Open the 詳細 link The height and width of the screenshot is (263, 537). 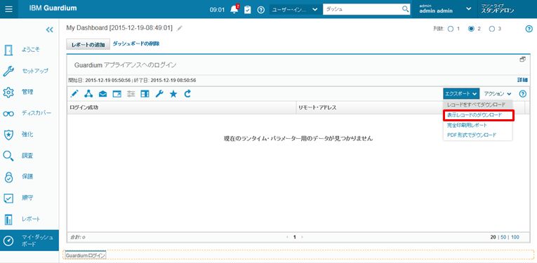click(522, 80)
